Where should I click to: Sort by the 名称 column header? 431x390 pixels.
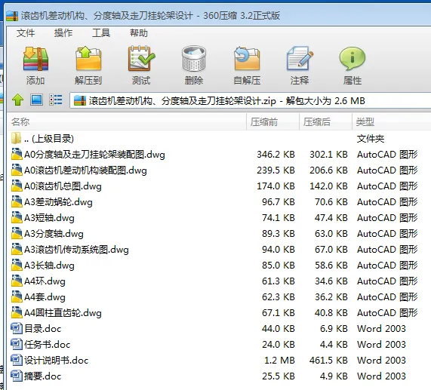[x=127, y=121]
